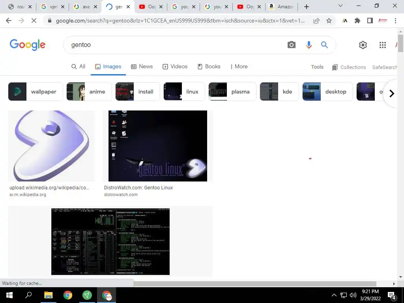Click the vertical page scrollbar thumb

pos(400,43)
